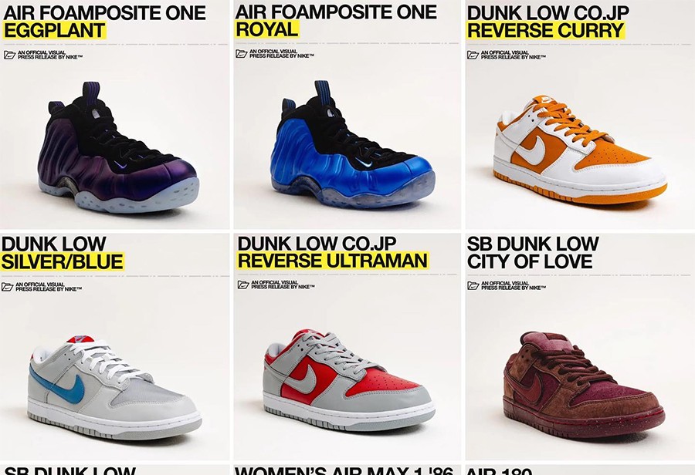Select the orange Dunk Low Reverse Curry shoe
The width and height of the screenshot is (695, 475).
pos(581,149)
